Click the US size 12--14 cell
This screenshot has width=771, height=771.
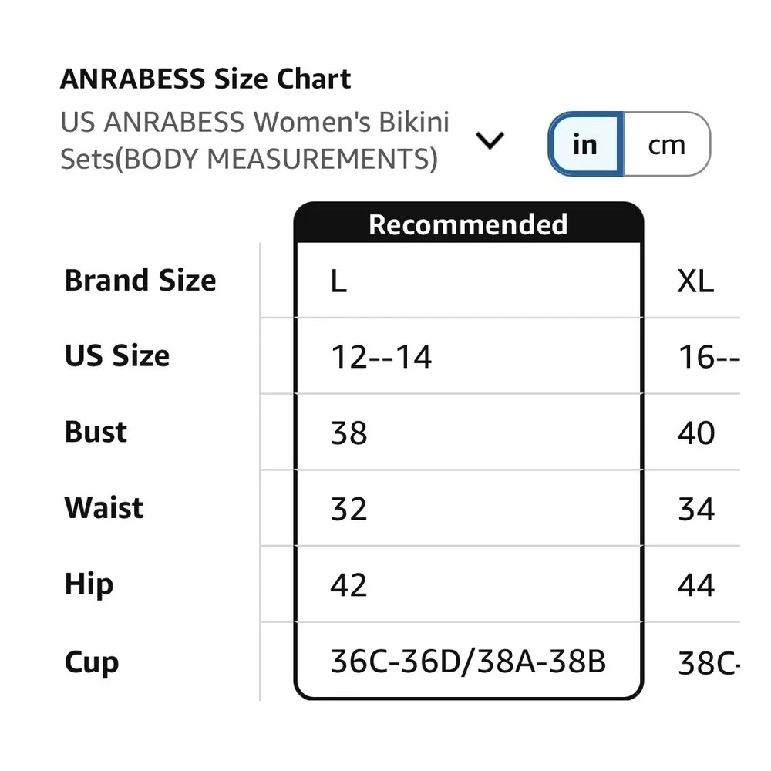tap(468, 356)
